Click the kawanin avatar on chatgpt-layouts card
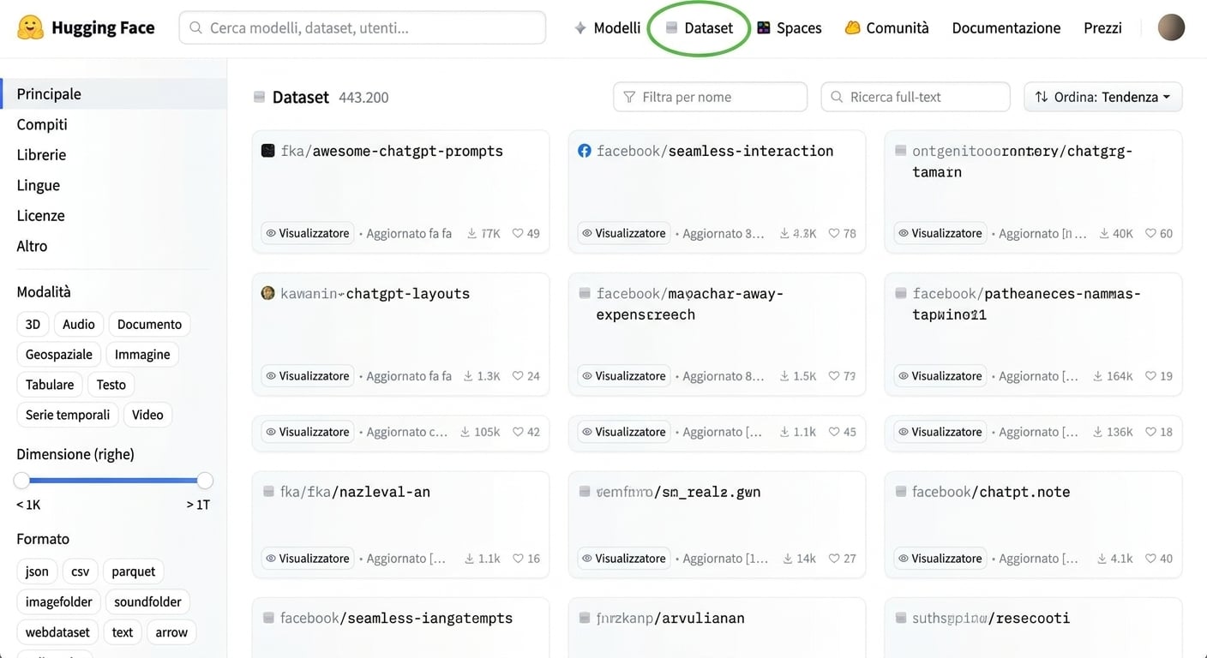This screenshot has height=658, width=1207. 267,293
